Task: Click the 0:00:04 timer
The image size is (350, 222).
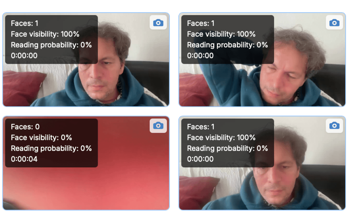Action: 24,159
